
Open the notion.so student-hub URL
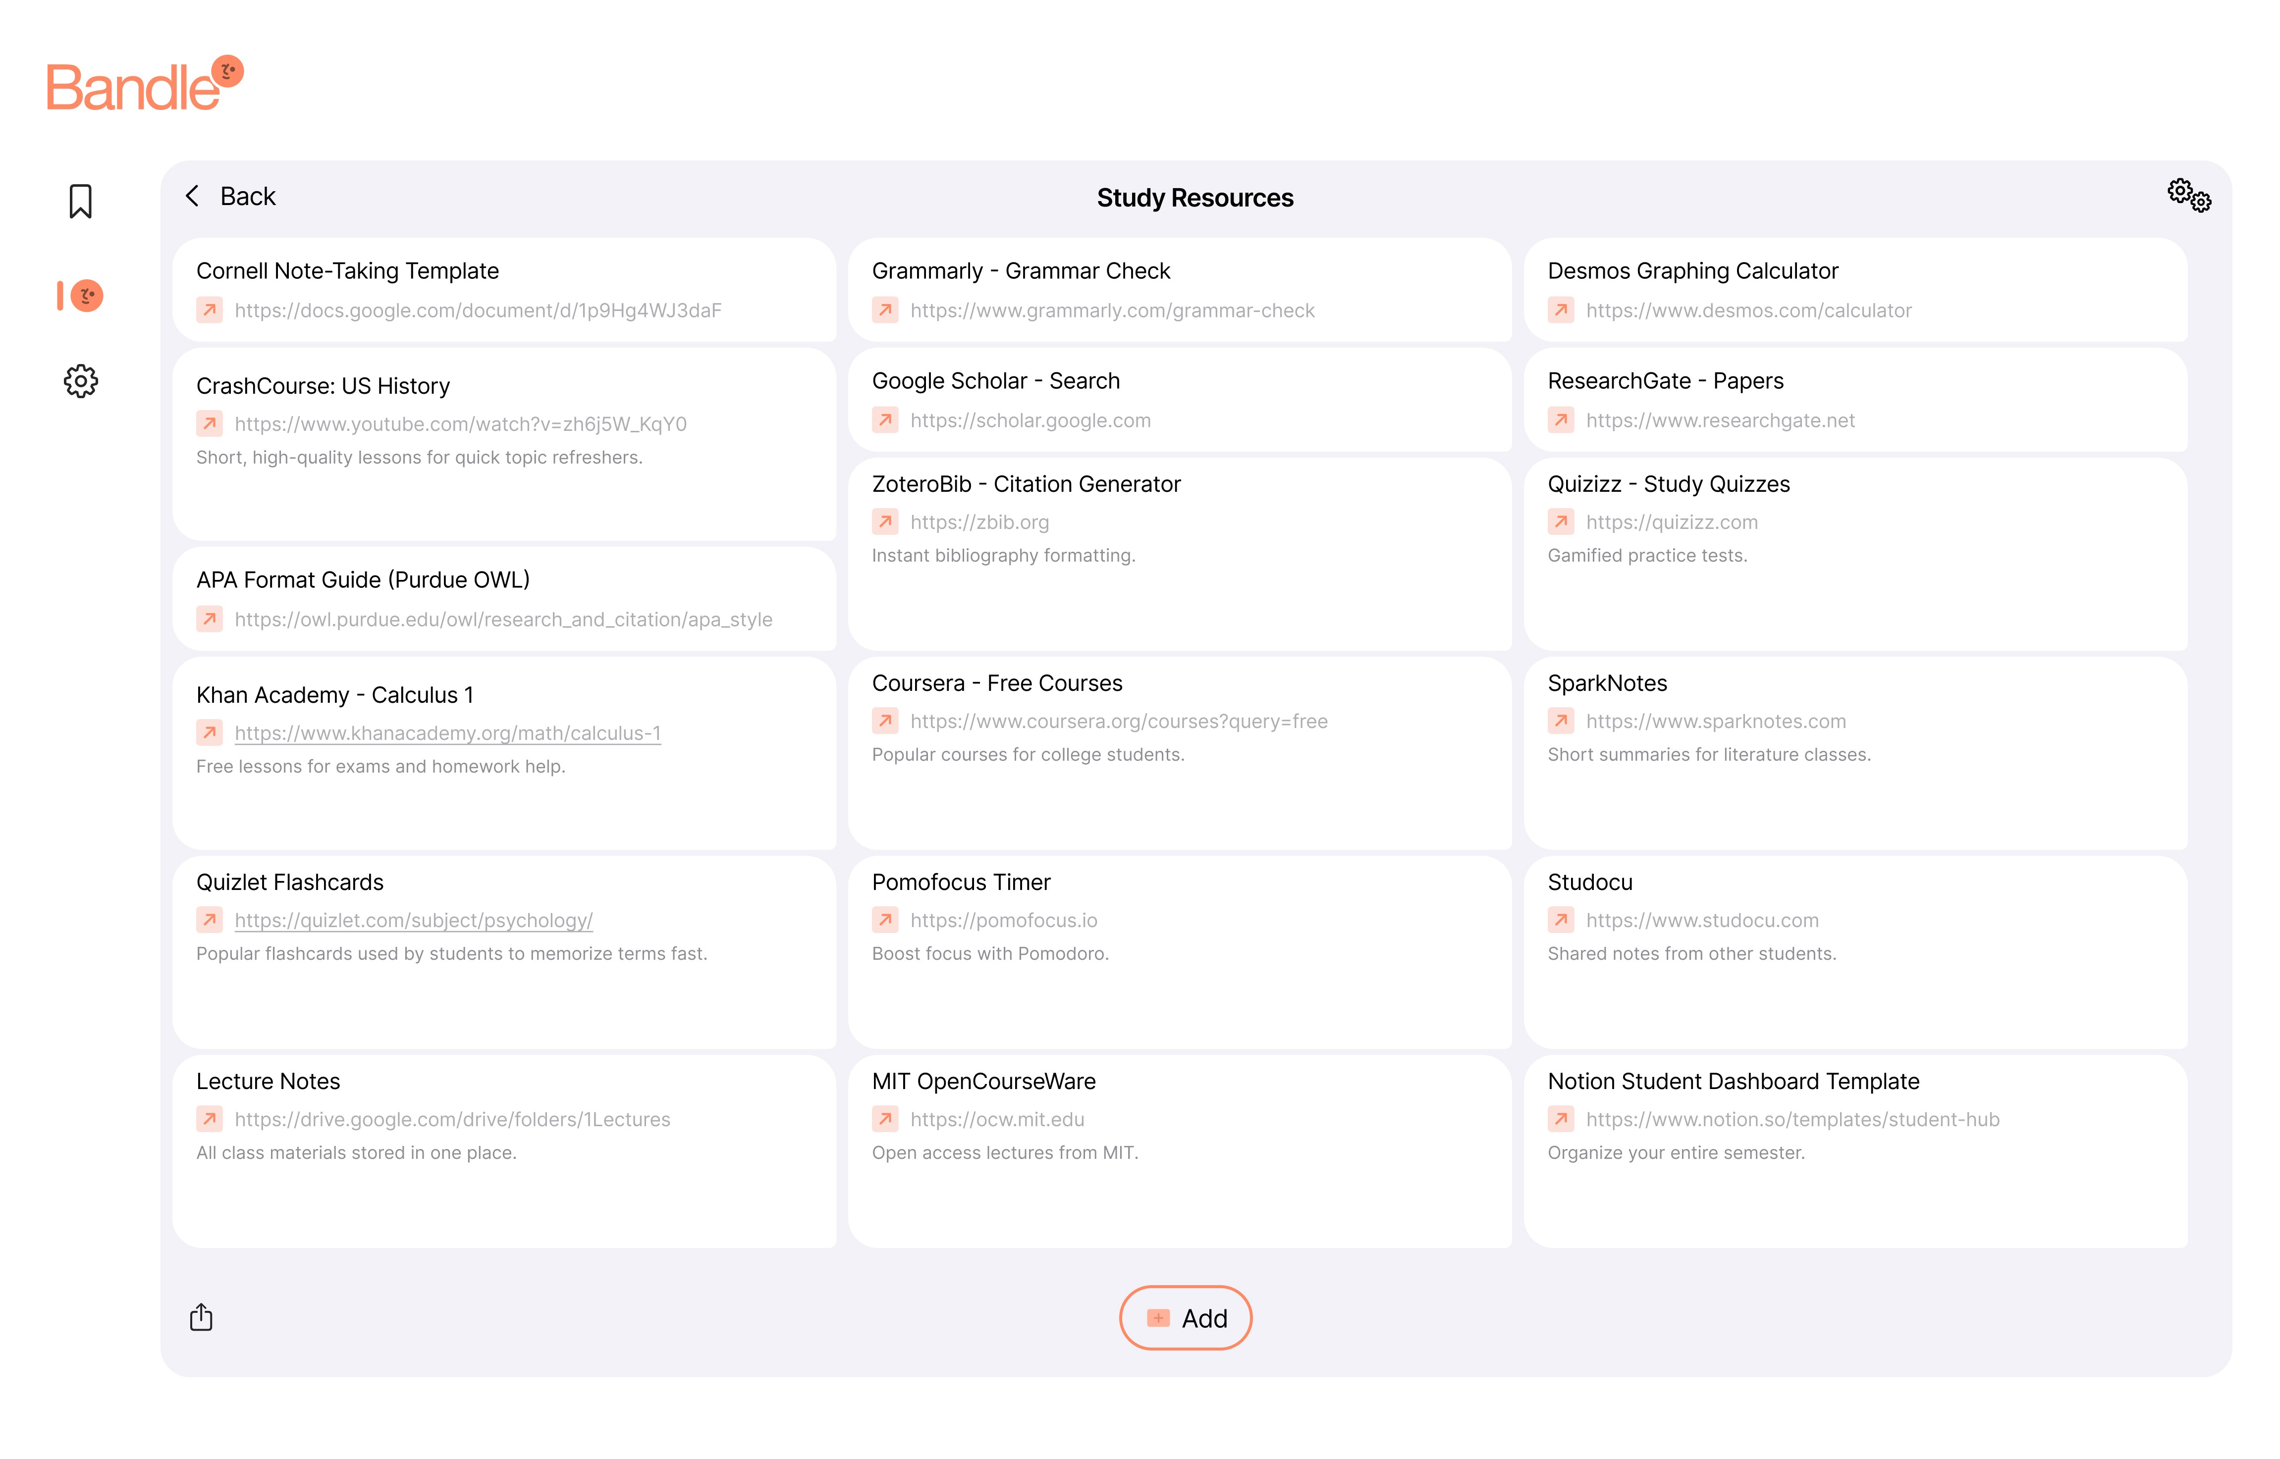pos(1792,1120)
